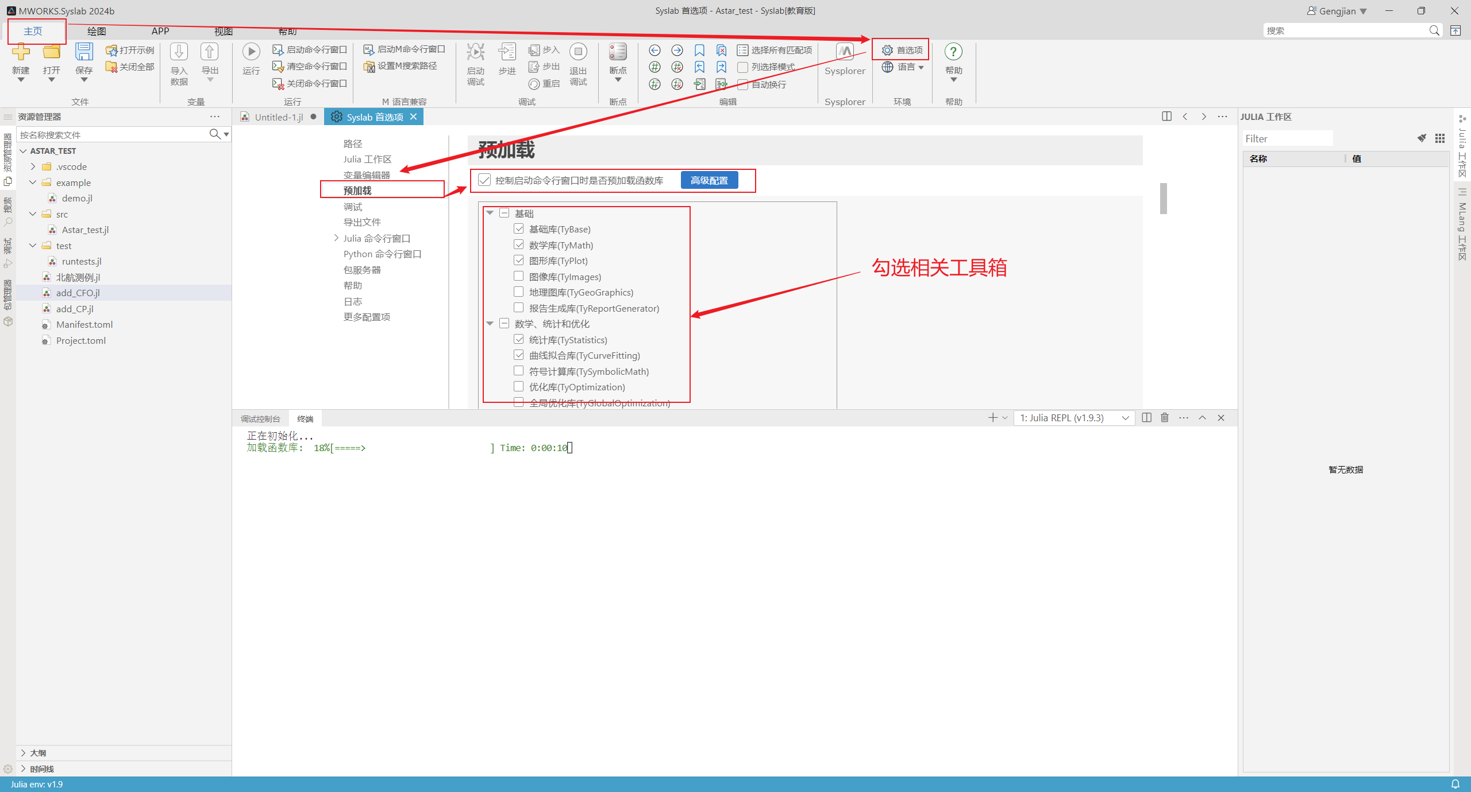Uncheck 图形库(TyPlot)

(x=519, y=261)
